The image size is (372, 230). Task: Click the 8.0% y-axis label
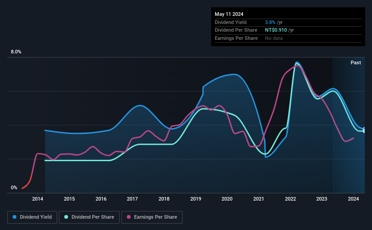pos(16,52)
